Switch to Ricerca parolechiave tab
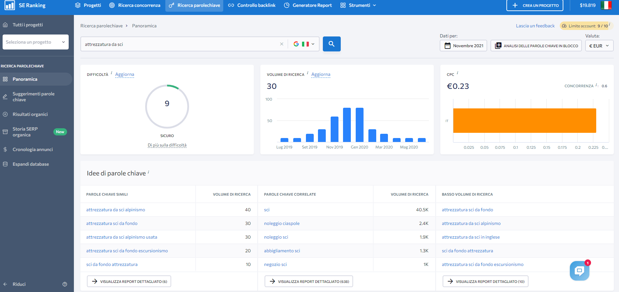 pyautogui.click(x=194, y=5)
